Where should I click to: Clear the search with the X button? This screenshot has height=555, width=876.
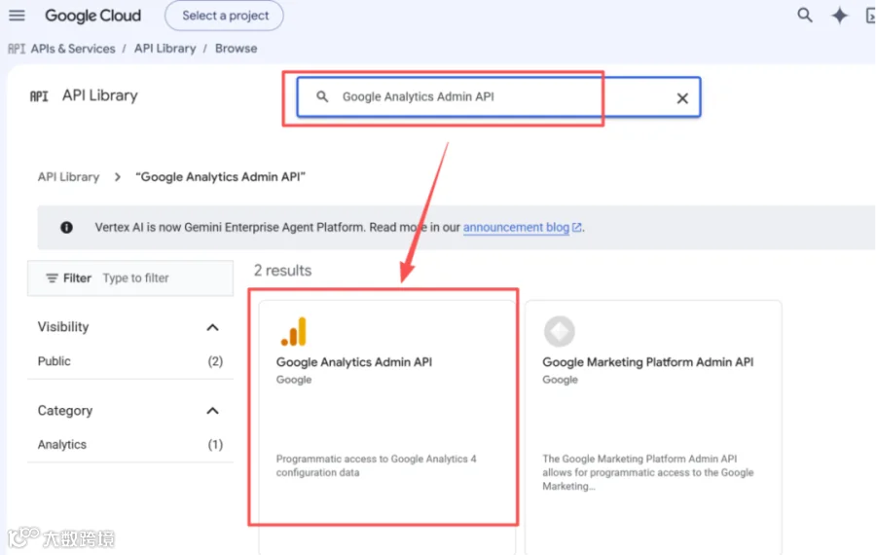pyautogui.click(x=682, y=98)
